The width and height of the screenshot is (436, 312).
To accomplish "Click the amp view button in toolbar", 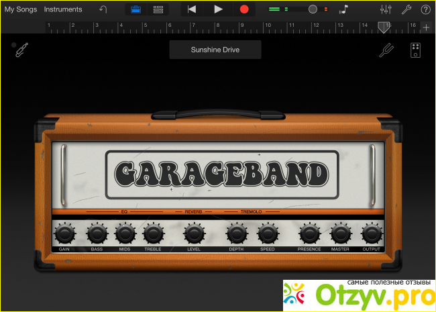I will (x=135, y=9).
